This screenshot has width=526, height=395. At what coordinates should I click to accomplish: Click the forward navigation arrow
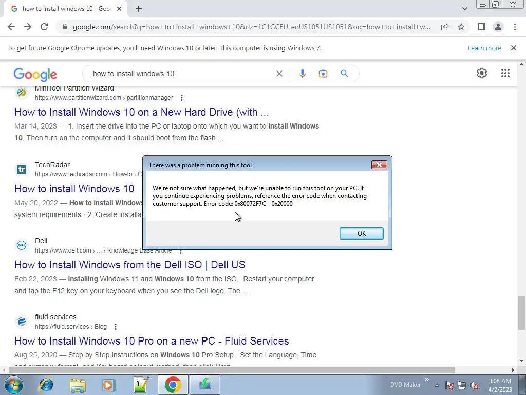28,27
